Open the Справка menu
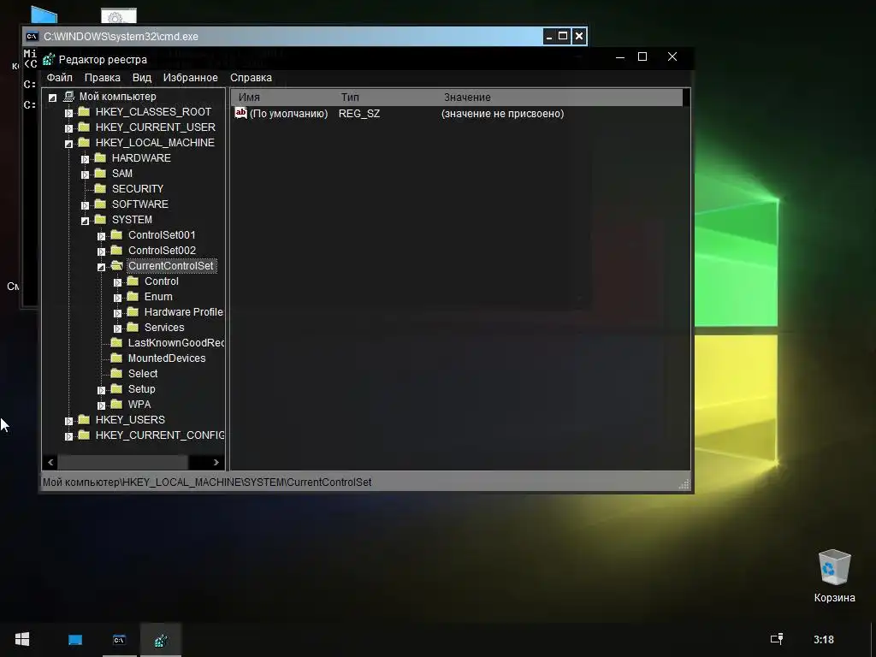The width and height of the screenshot is (876, 657). coord(251,78)
